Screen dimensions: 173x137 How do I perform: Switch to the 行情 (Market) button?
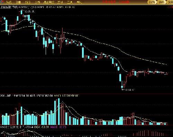pyautogui.click(x=152, y=2)
